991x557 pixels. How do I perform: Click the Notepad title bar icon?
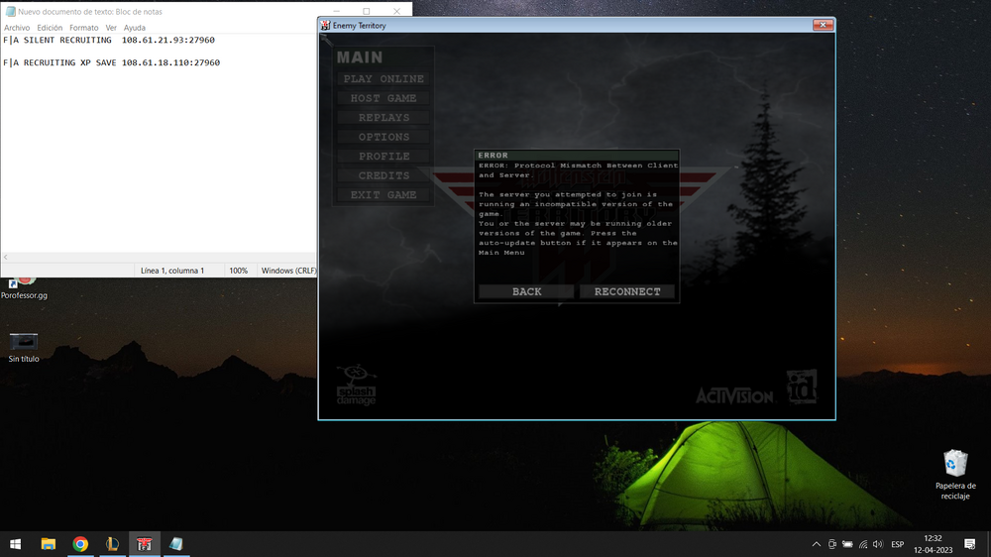[x=10, y=11]
